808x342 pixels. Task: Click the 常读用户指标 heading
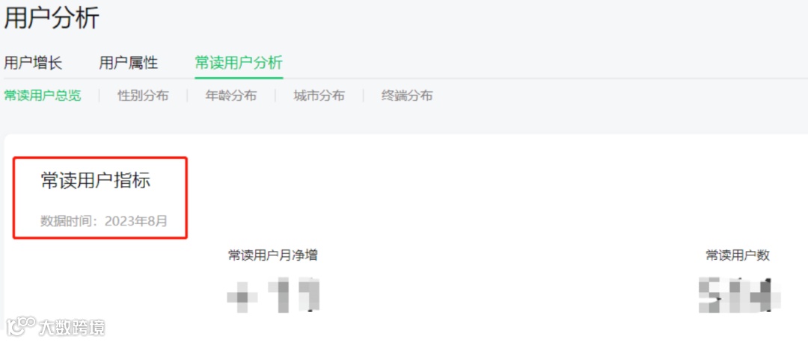pyautogui.click(x=96, y=181)
